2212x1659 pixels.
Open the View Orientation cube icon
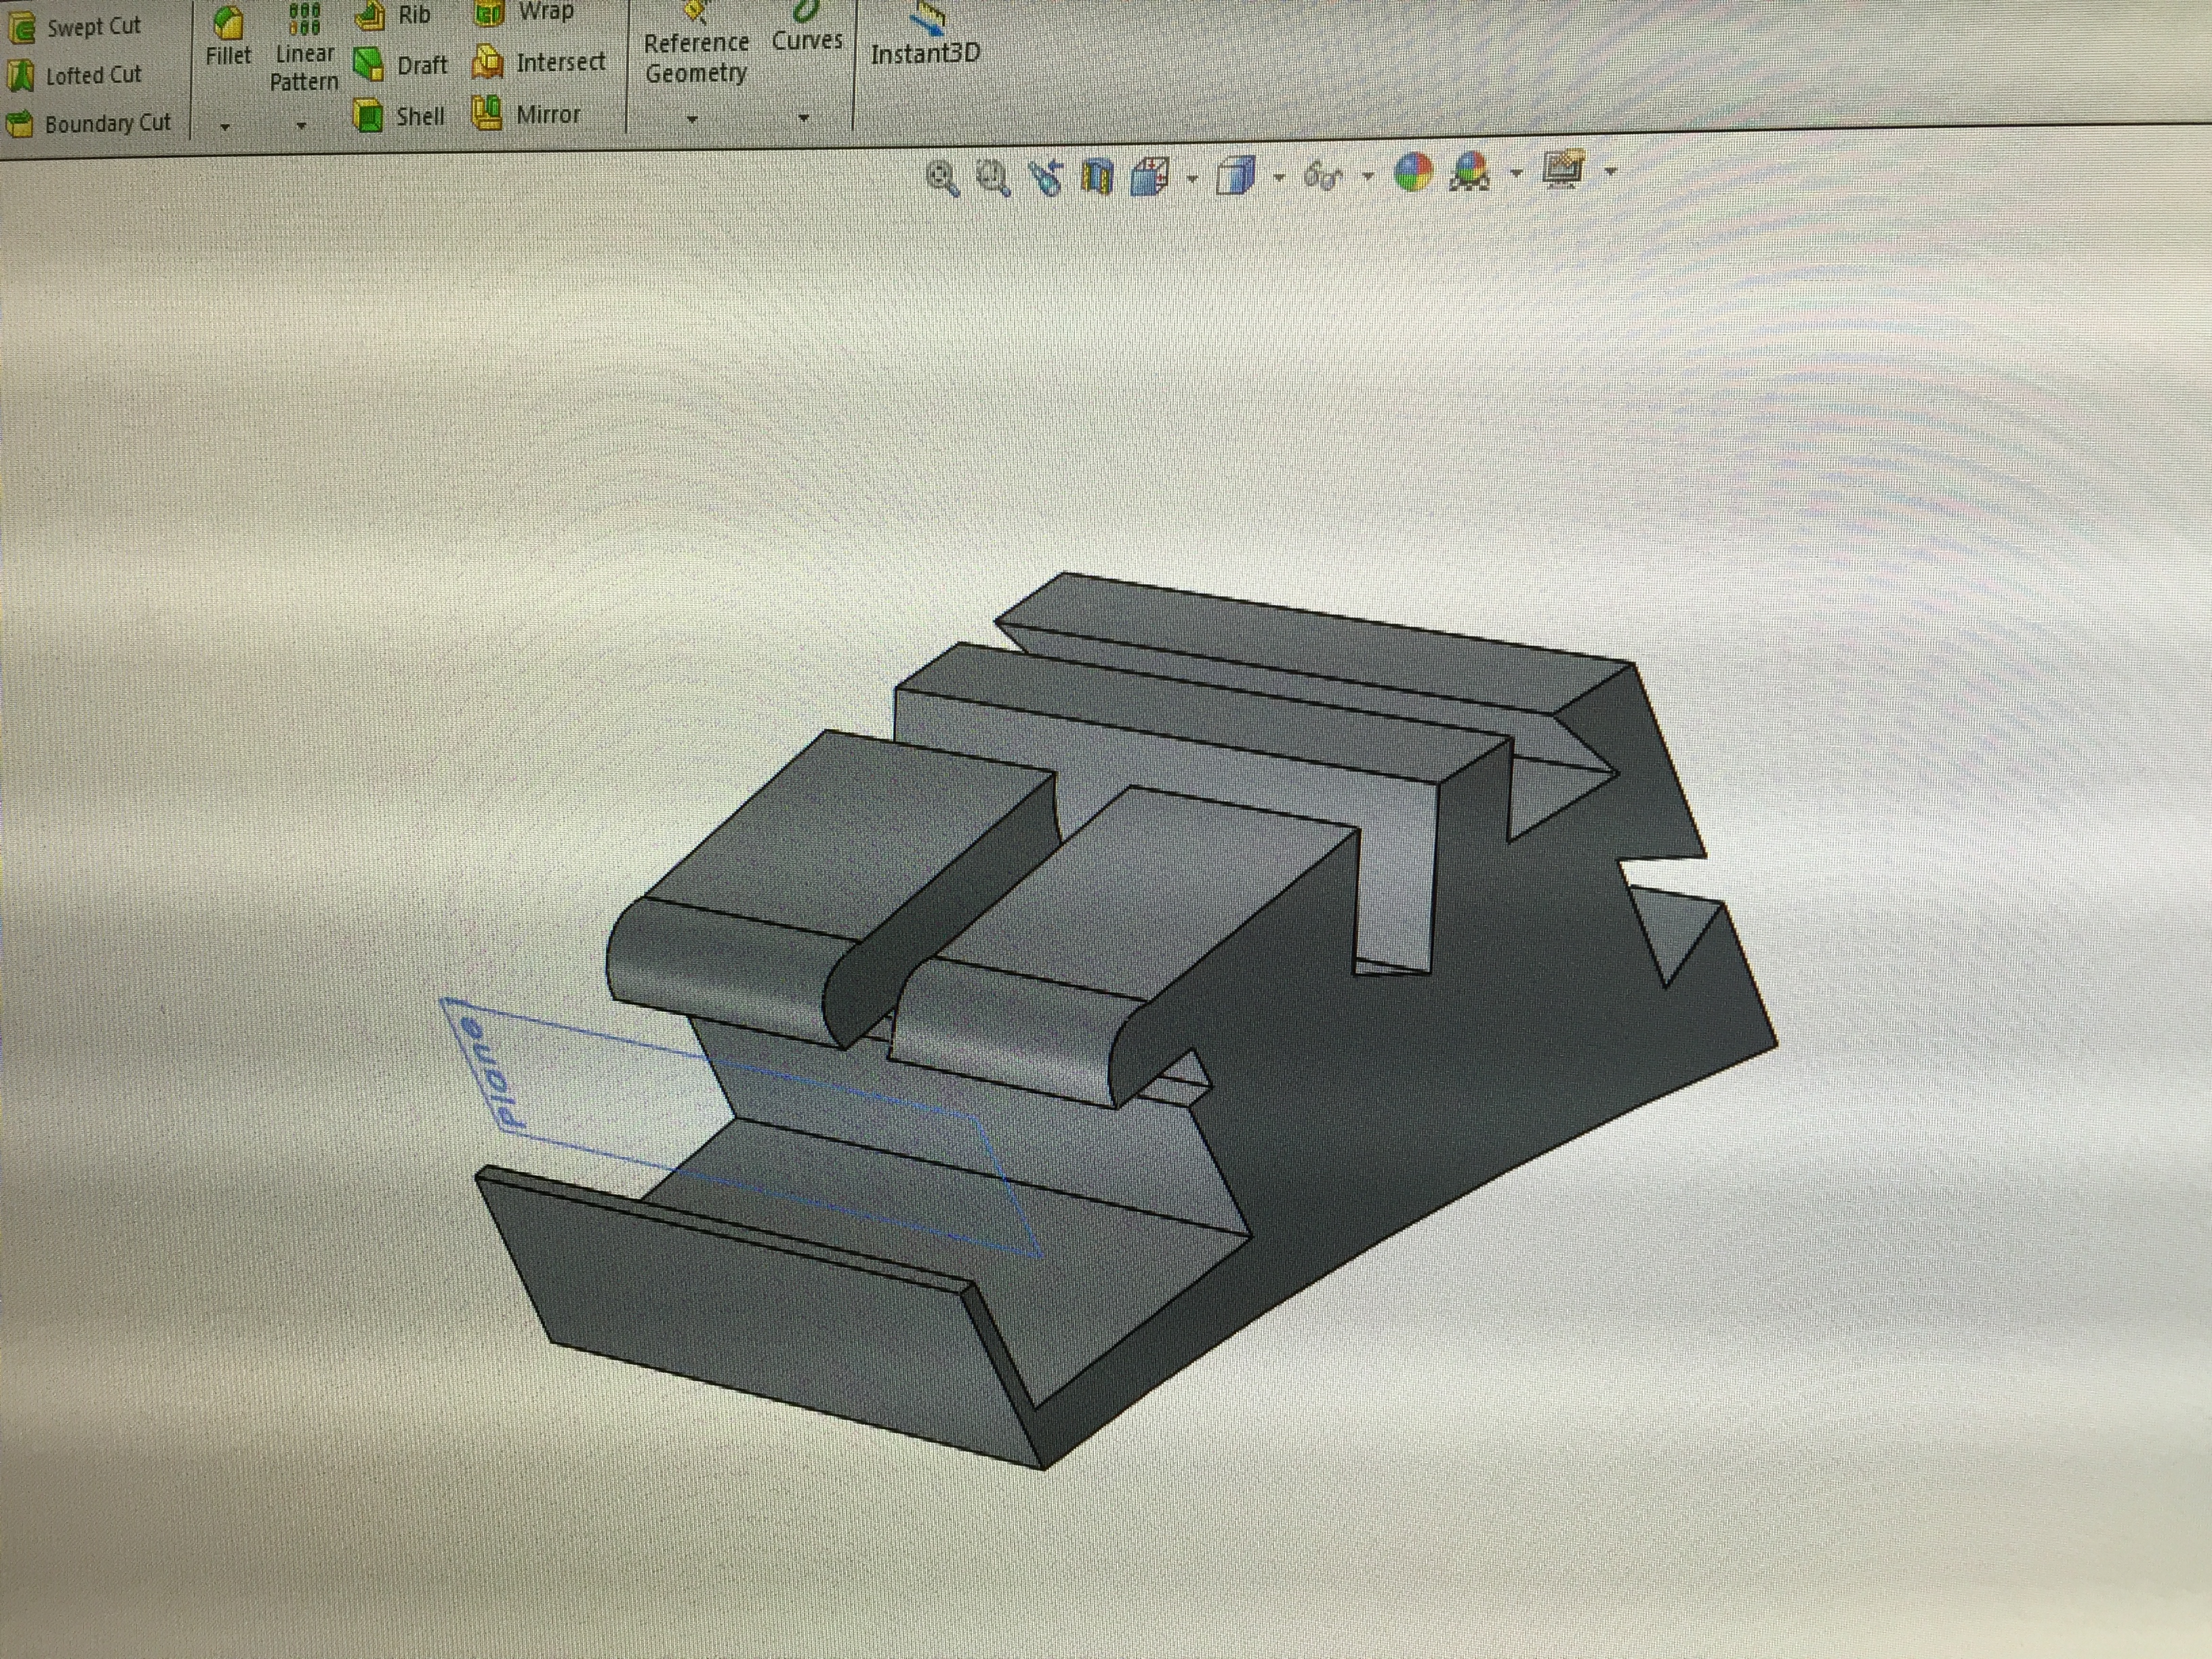pyautogui.click(x=1151, y=177)
